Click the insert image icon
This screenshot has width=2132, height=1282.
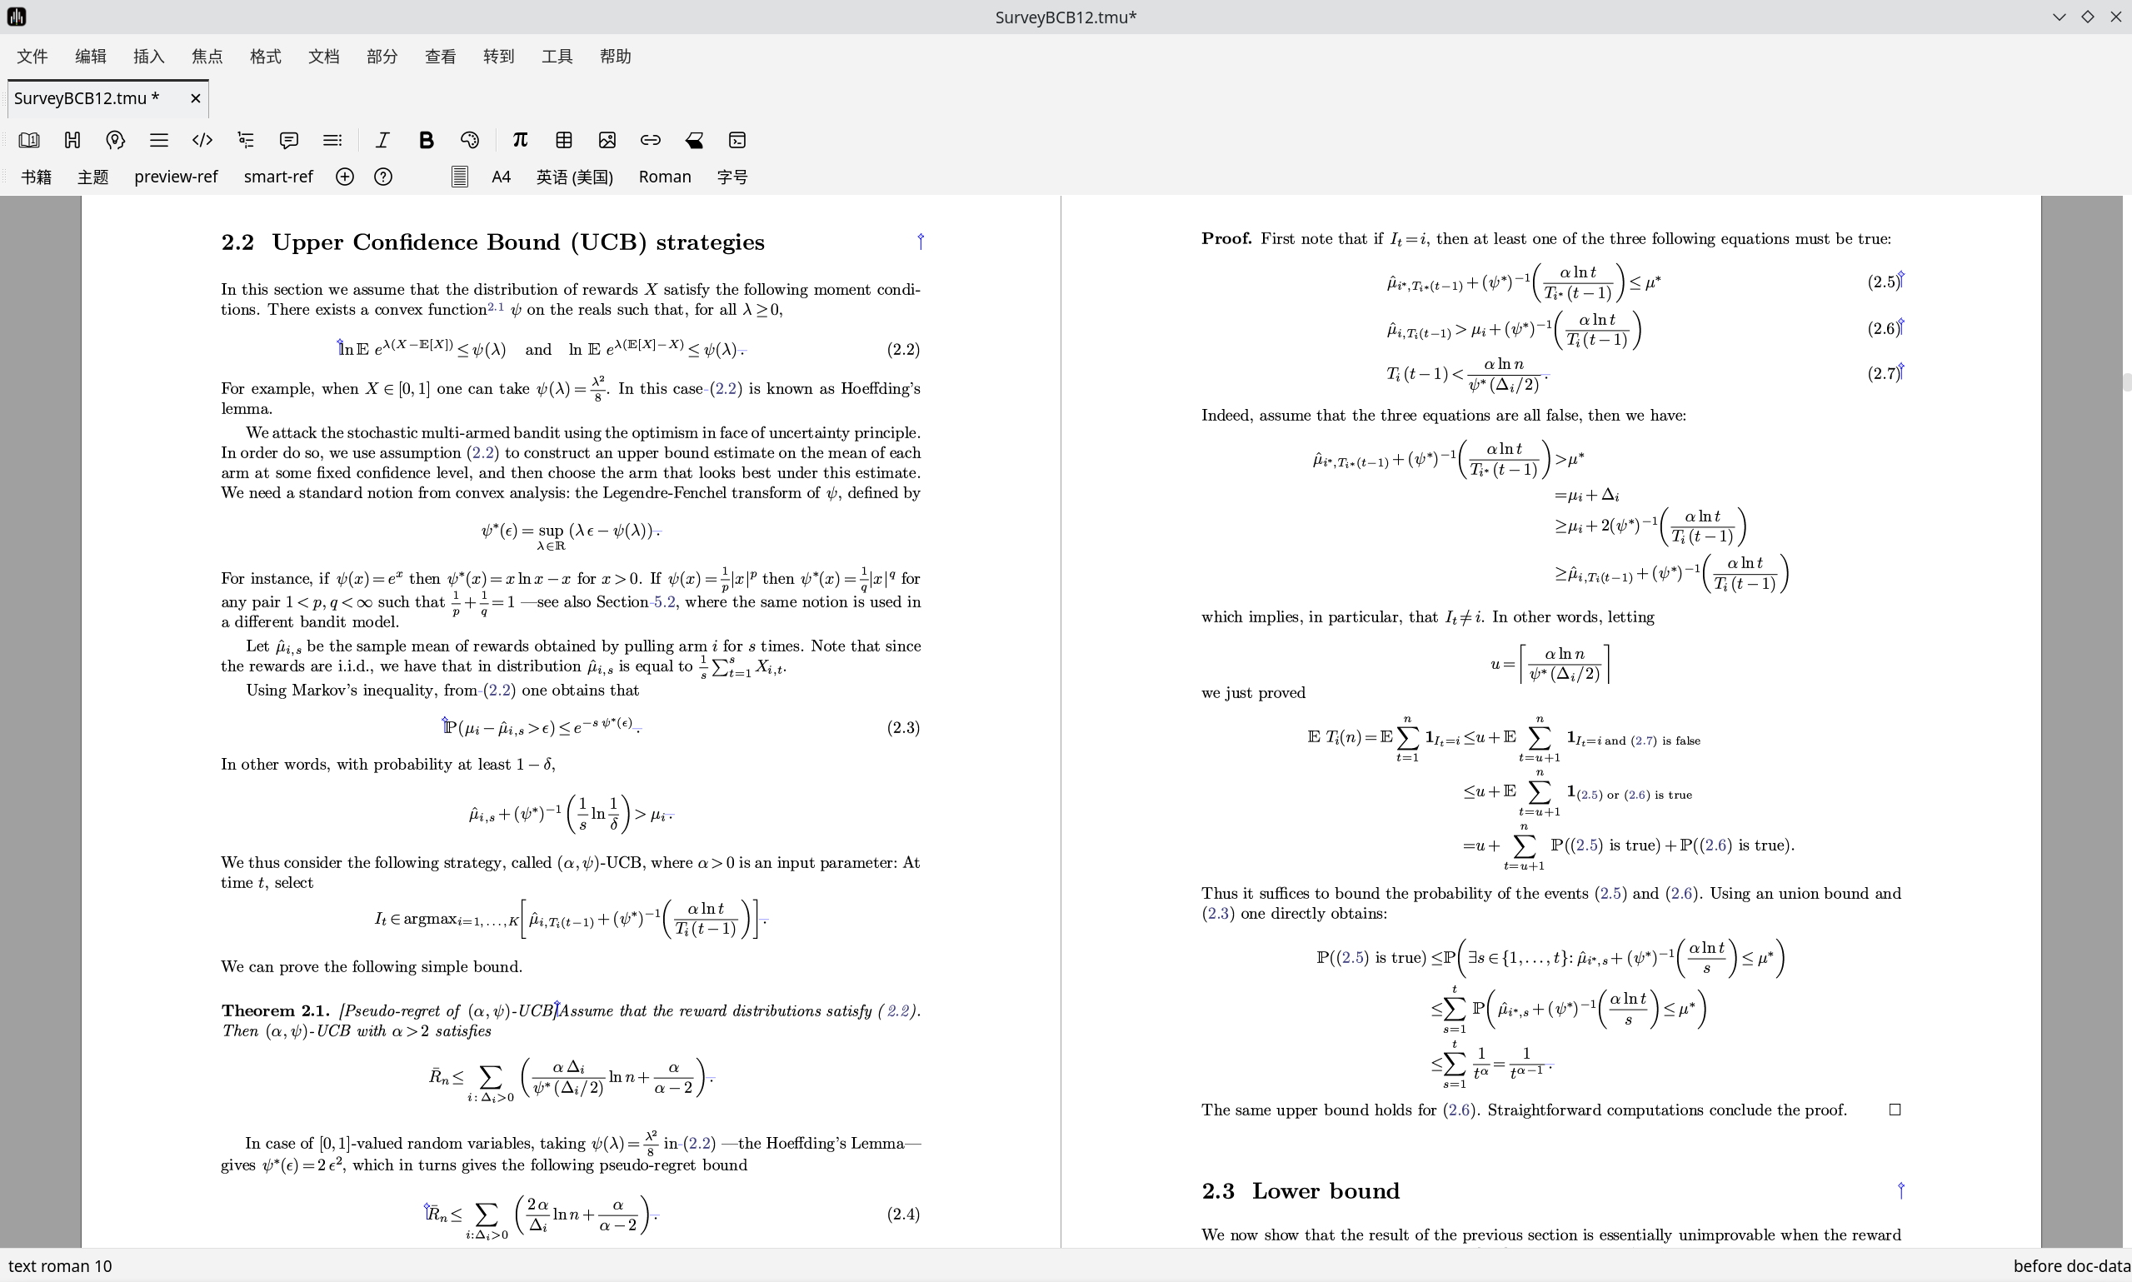click(607, 140)
